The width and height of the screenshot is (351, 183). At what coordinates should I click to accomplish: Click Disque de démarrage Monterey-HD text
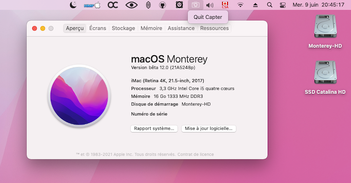pyautogui.click(x=171, y=104)
